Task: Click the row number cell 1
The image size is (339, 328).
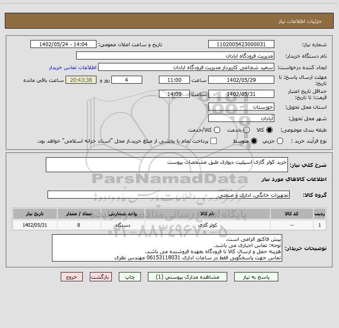Action: pyautogui.click(x=320, y=225)
